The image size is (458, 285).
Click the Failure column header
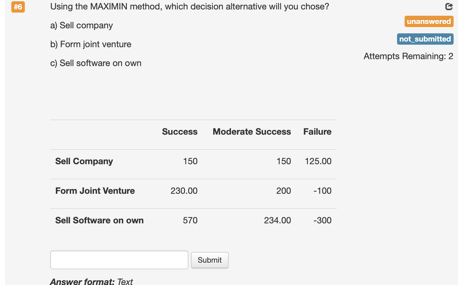pyautogui.click(x=317, y=131)
